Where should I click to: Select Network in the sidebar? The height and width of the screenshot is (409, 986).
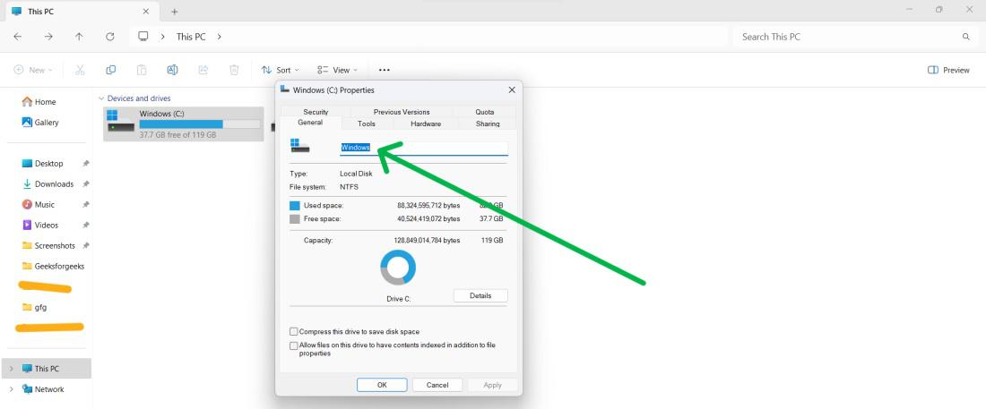(48, 389)
